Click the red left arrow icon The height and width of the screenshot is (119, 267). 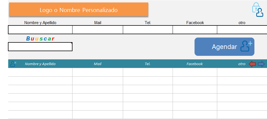pyautogui.click(x=252, y=64)
